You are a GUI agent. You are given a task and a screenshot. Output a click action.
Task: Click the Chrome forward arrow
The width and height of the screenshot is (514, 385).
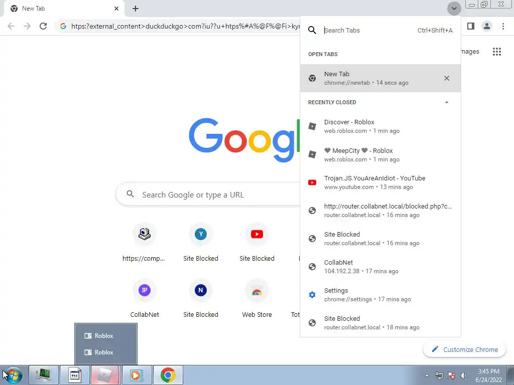click(27, 26)
